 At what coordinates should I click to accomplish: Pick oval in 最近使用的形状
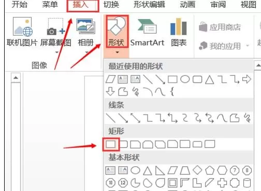coord(185,79)
